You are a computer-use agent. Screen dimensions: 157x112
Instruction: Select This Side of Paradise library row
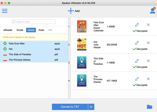pyautogui.click(x=34, y=54)
